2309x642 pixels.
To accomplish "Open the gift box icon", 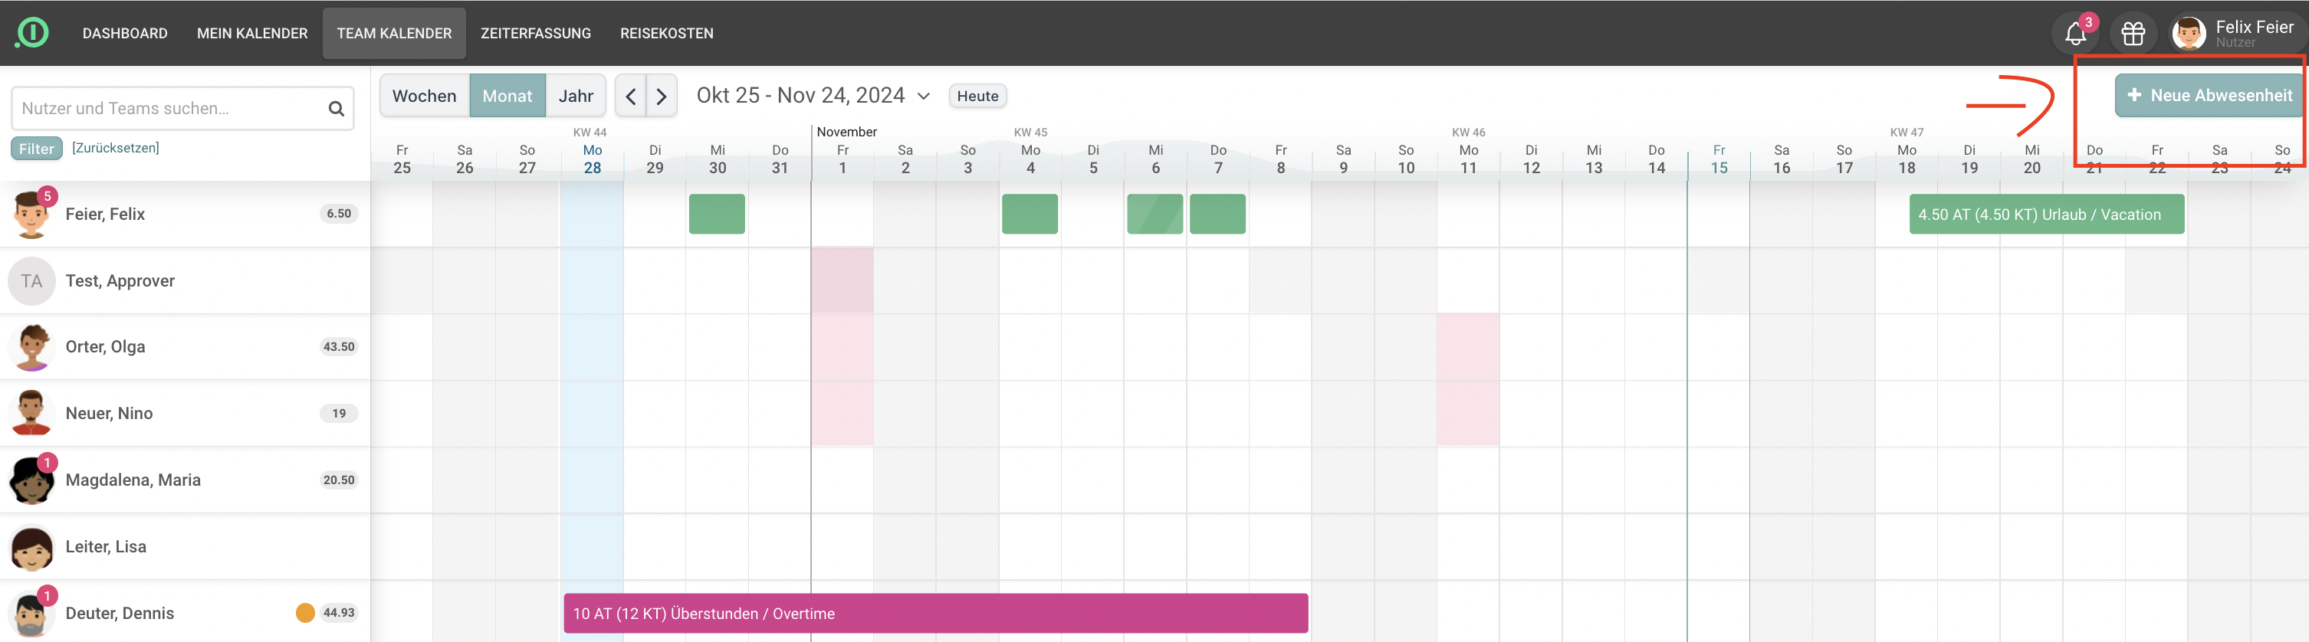I will coord(2133,34).
